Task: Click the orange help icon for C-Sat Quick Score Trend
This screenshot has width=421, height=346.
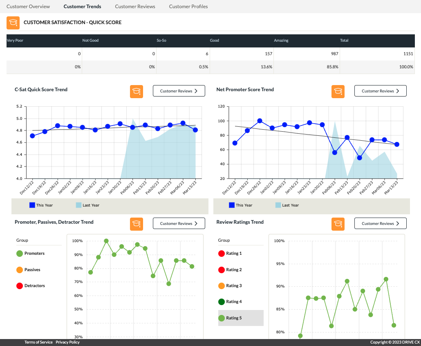Action: click(x=137, y=91)
